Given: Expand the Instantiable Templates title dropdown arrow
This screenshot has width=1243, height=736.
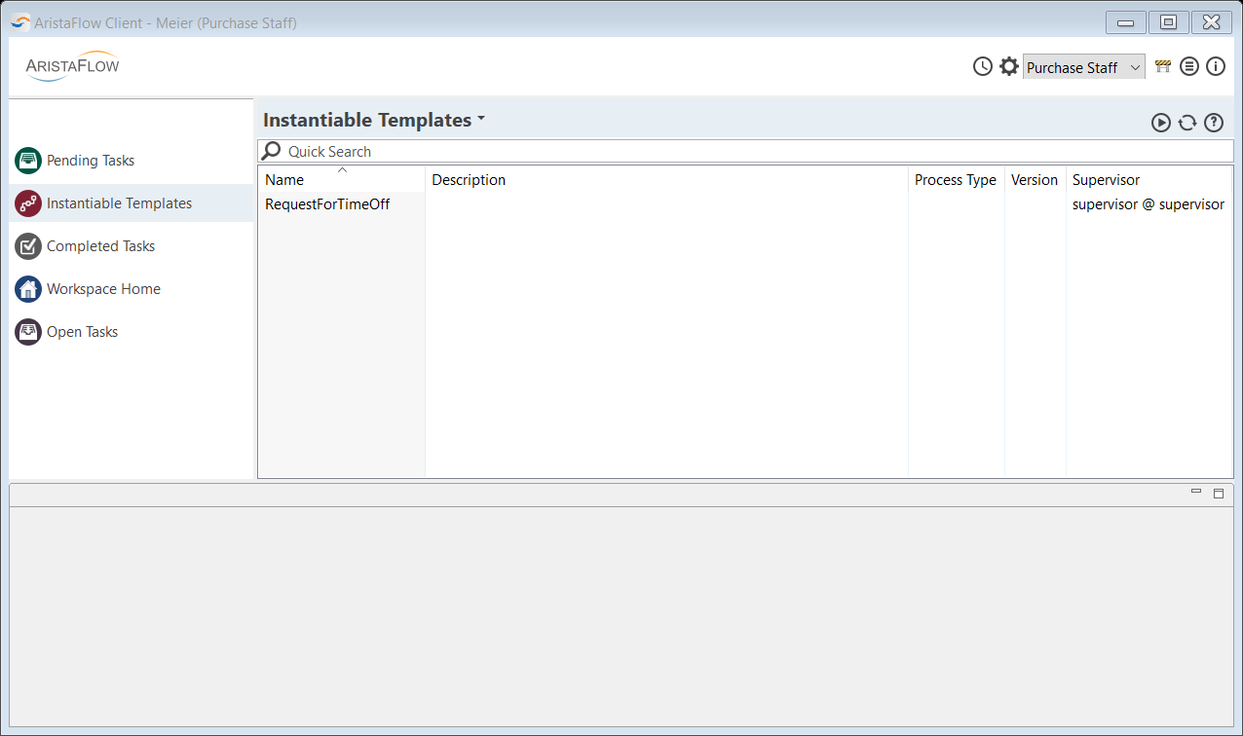Looking at the screenshot, I should [481, 120].
